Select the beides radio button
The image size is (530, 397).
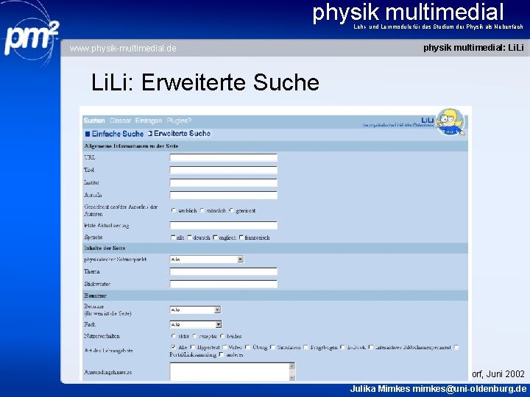click(x=222, y=336)
